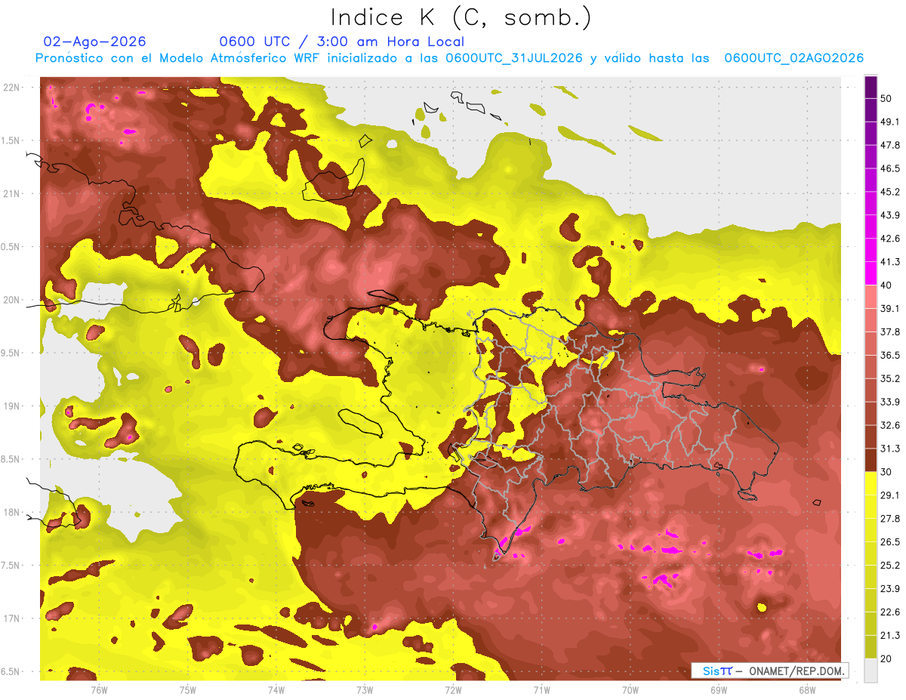
Task: Click the color scale value "42.6"
Action: tap(890, 239)
